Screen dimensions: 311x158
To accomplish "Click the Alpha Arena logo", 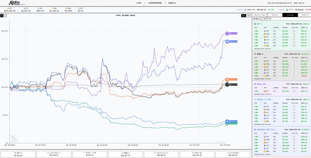I will [17, 3].
